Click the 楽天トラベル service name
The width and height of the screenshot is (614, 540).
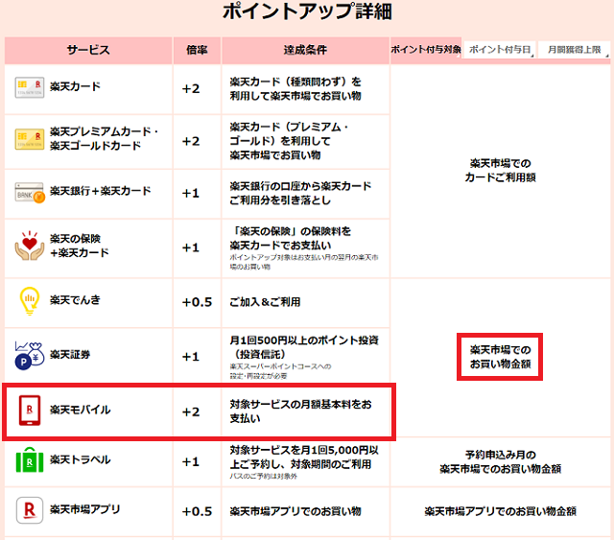pyautogui.click(x=81, y=459)
